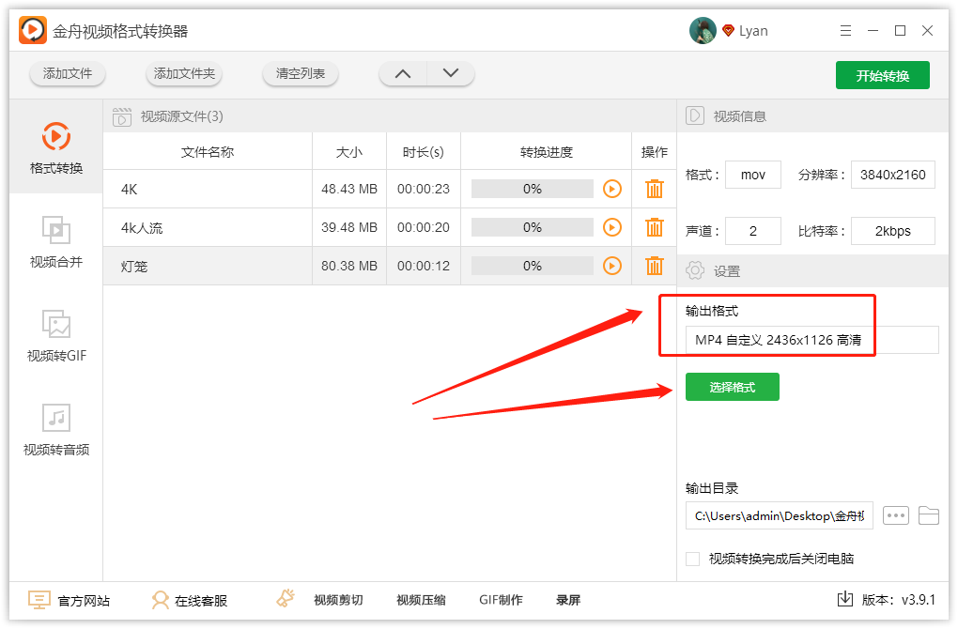Viewport: 958px width, 629px height.
Task: Click the move-down chevron in toolbar
Action: click(x=450, y=72)
